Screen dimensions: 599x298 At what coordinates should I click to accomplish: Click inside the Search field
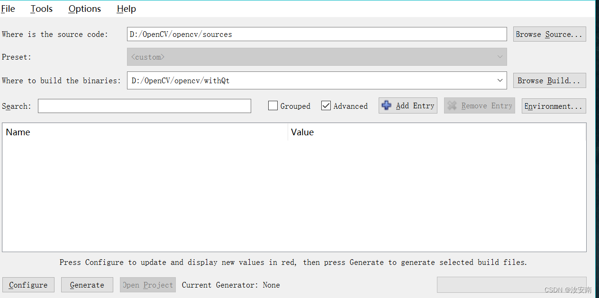[144, 105]
